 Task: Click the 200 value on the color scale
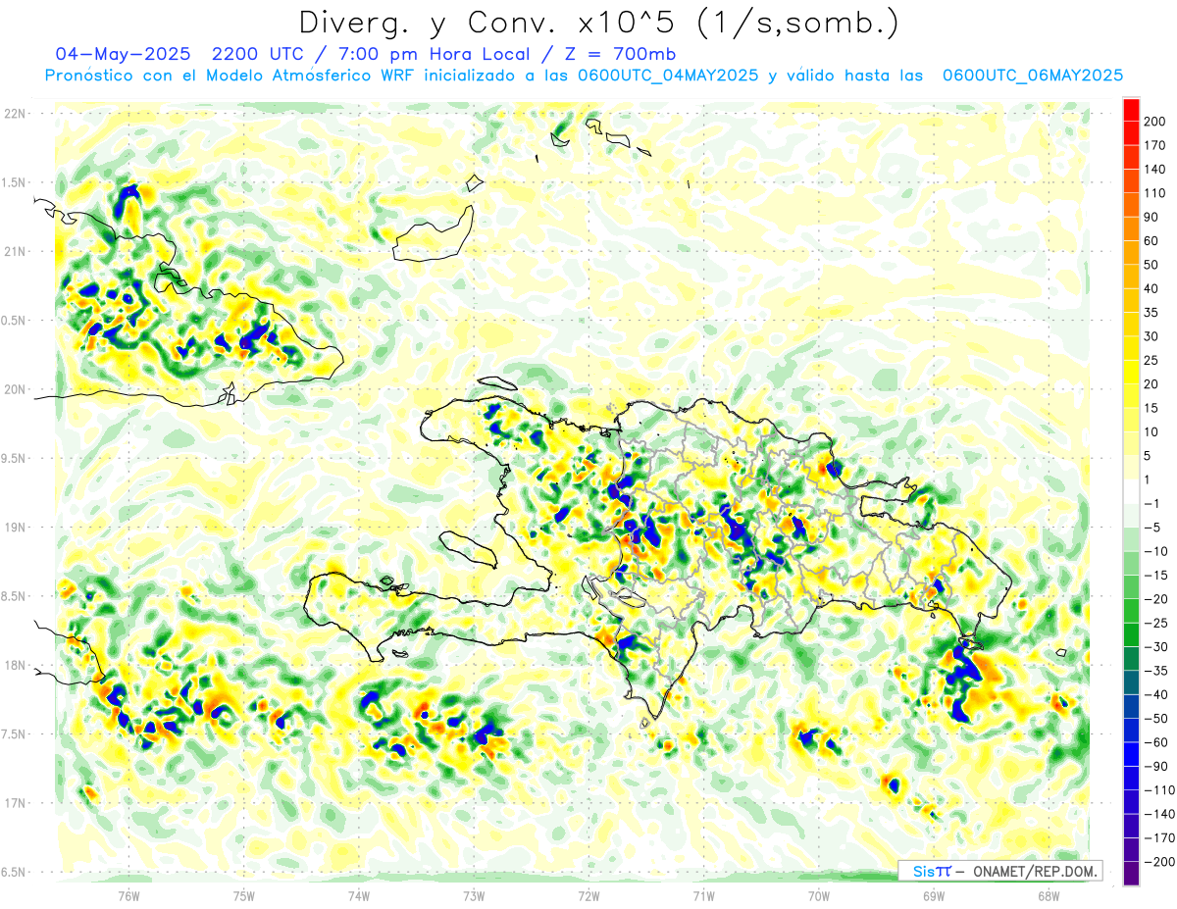[1154, 122]
